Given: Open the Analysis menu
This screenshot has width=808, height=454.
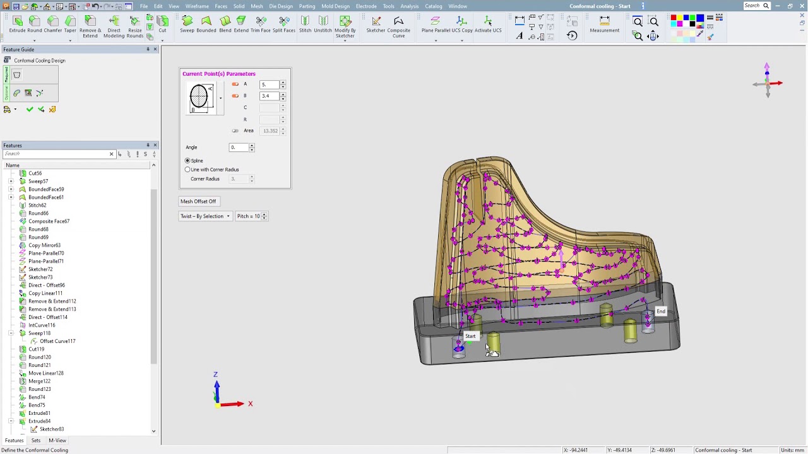Looking at the screenshot, I should 409,6.
